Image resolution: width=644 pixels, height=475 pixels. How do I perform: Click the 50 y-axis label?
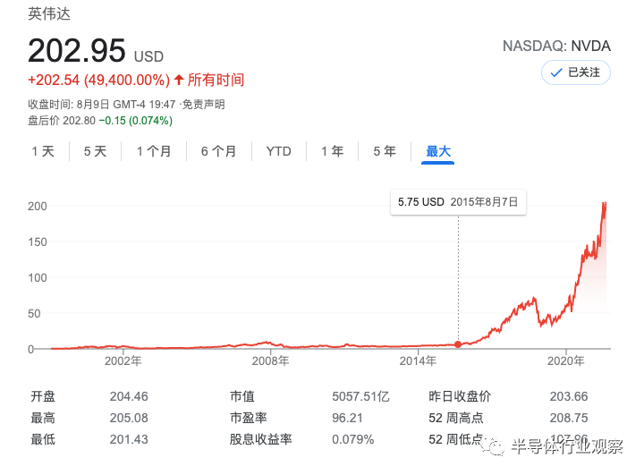click(34, 314)
